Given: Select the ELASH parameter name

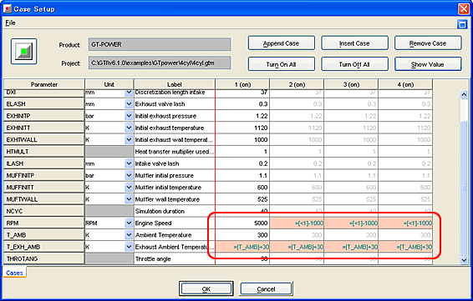Looking at the screenshot, I should click(43, 104).
